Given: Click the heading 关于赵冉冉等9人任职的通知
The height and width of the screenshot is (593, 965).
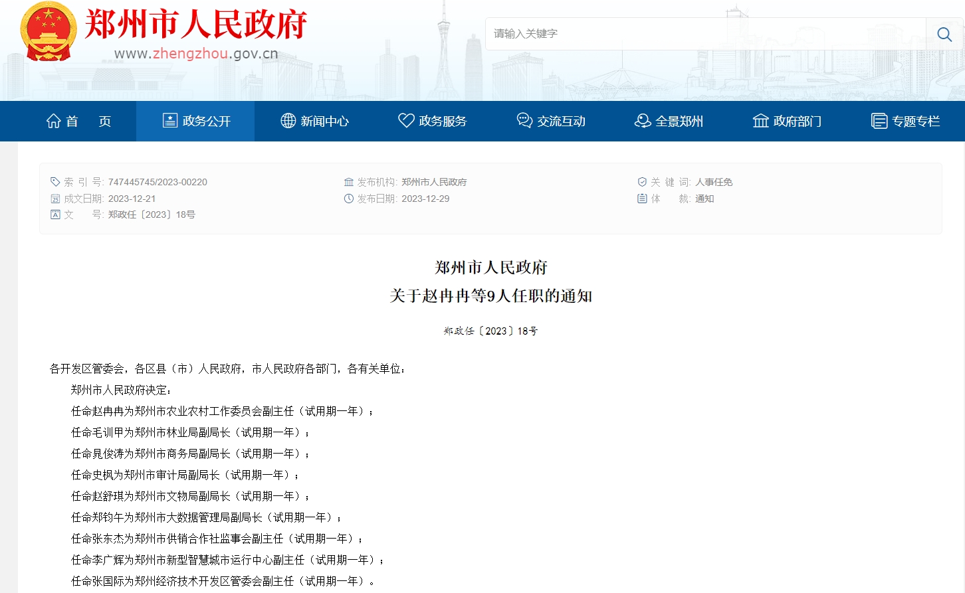Looking at the screenshot, I should point(491,296).
